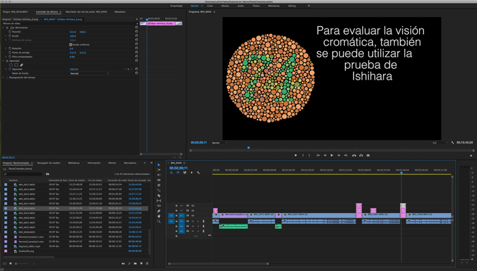477x271 pixels.
Task: Toggle V1 track output eye
Action: [193, 215]
